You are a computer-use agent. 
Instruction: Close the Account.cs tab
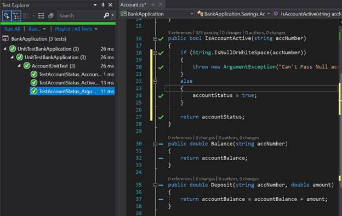tap(161, 4)
